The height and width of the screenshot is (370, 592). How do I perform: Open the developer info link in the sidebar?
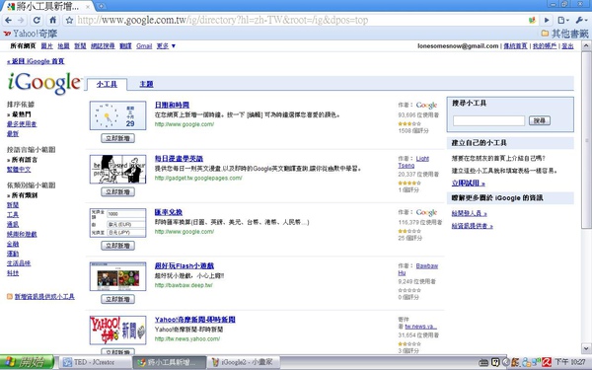(469, 213)
